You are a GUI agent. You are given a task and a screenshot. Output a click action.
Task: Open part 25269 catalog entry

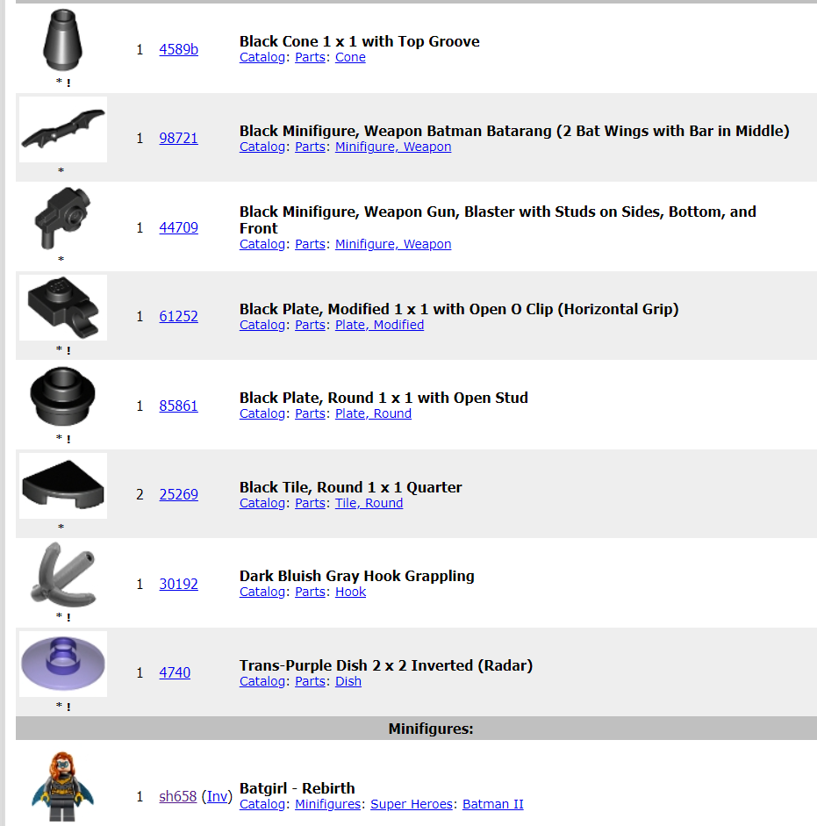tap(178, 494)
